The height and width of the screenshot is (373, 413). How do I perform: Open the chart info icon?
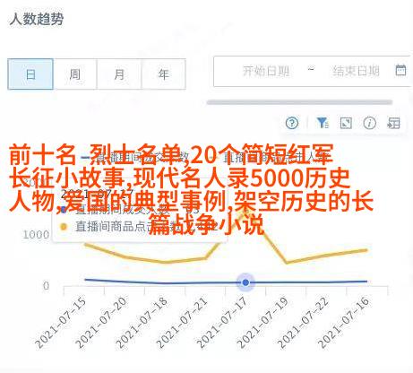[x=369, y=123]
